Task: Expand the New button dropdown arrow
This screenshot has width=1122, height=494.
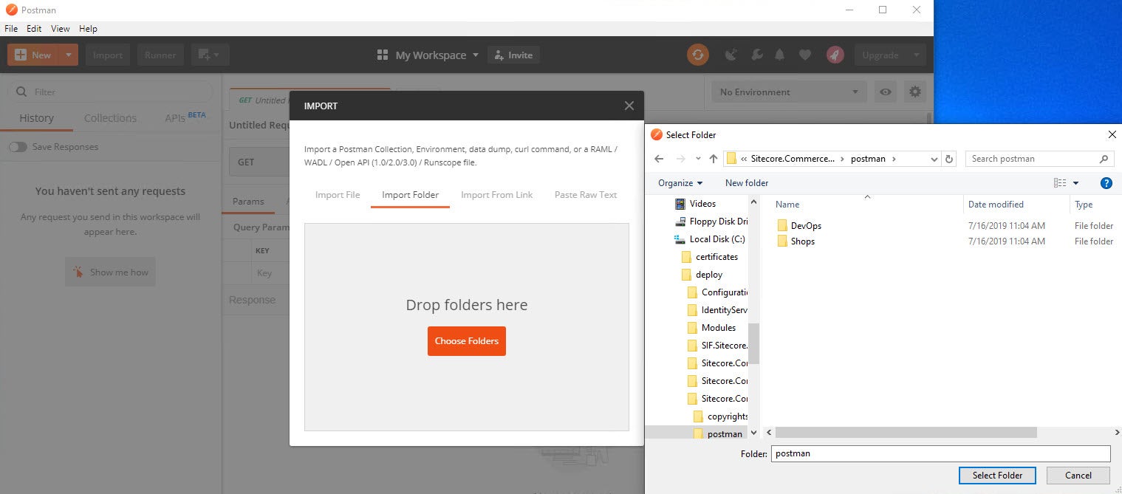Action: pos(68,55)
